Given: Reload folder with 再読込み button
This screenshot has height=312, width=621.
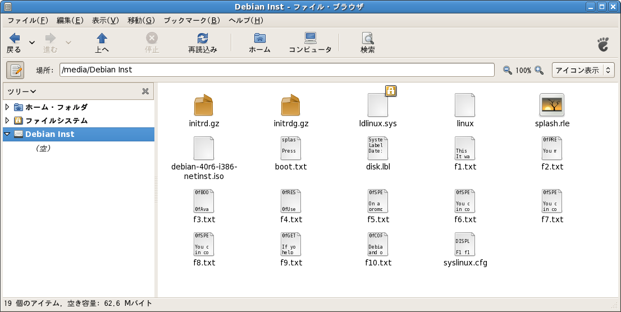Looking at the screenshot, I should tap(202, 43).
